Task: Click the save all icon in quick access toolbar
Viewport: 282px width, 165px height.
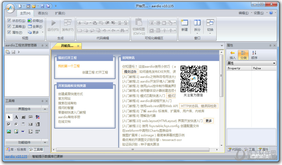Action: tap(48, 6)
